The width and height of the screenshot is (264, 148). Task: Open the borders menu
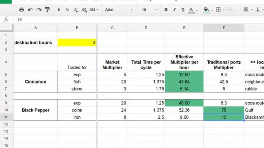[220, 9]
